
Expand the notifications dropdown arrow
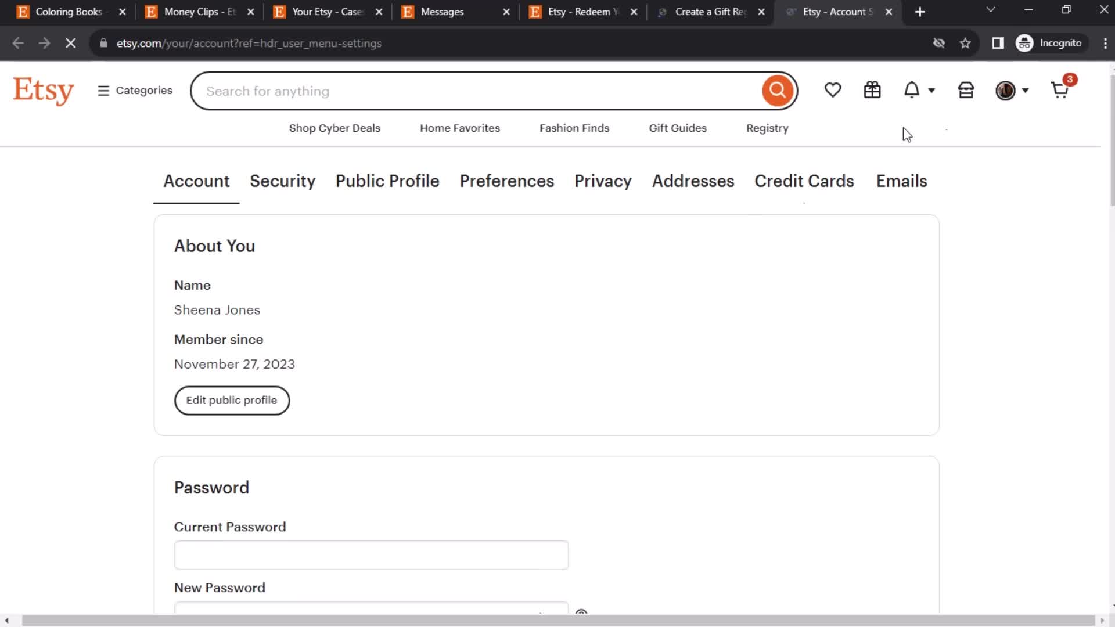pyautogui.click(x=932, y=91)
